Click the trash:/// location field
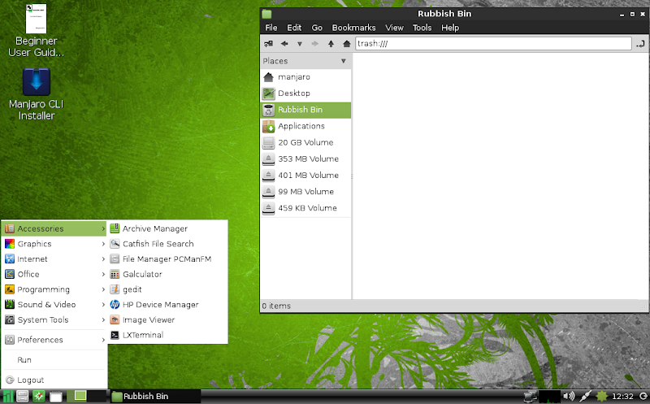The image size is (650, 404). 493,44
